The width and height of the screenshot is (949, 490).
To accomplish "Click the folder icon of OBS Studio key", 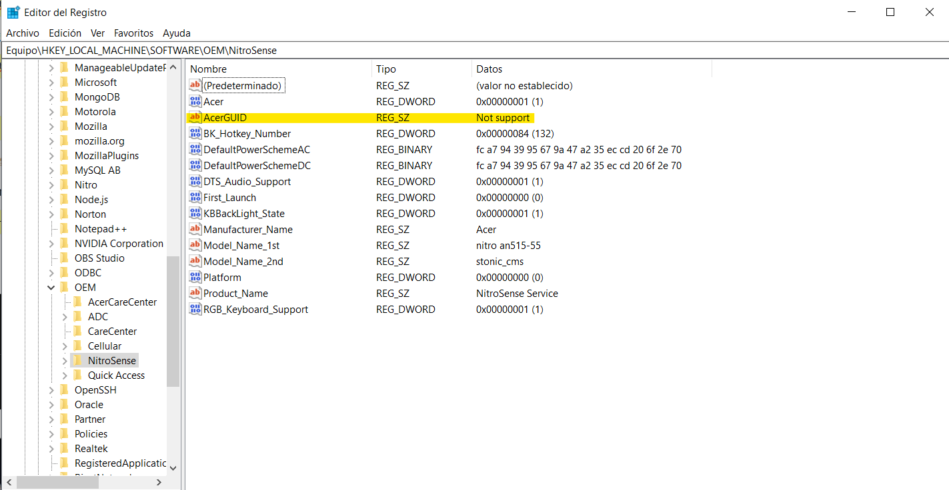I will coord(64,258).
